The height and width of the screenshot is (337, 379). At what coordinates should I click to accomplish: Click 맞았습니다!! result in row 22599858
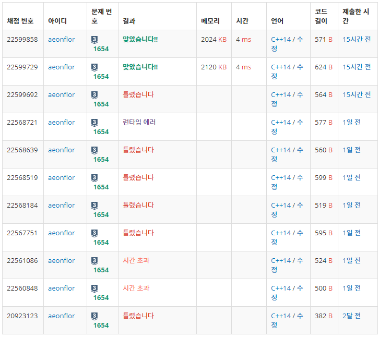pos(140,39)
